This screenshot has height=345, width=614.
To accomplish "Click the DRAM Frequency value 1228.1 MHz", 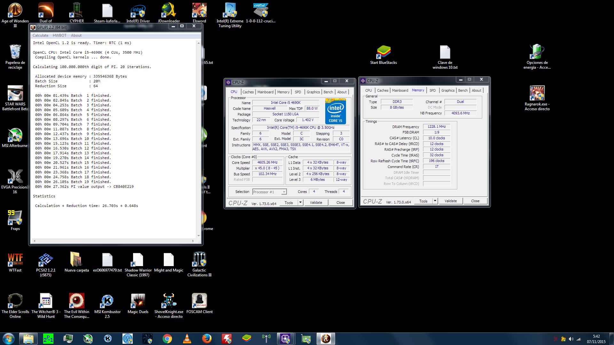I will pos(437,126).
